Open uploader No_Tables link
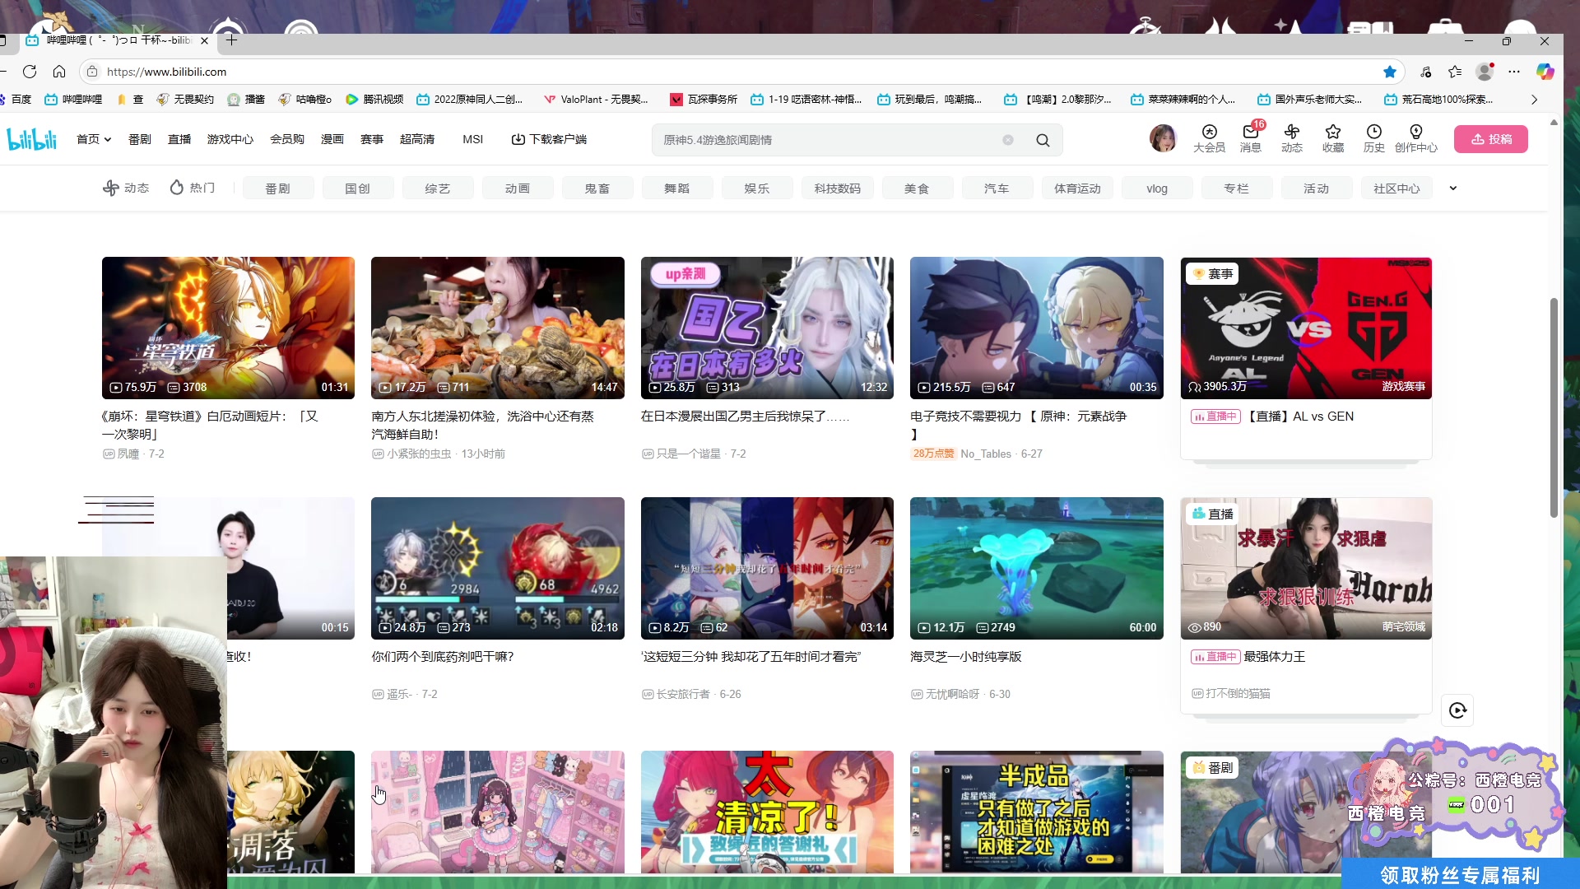This screenshot has height=889, width=1580. pos(986,454)
